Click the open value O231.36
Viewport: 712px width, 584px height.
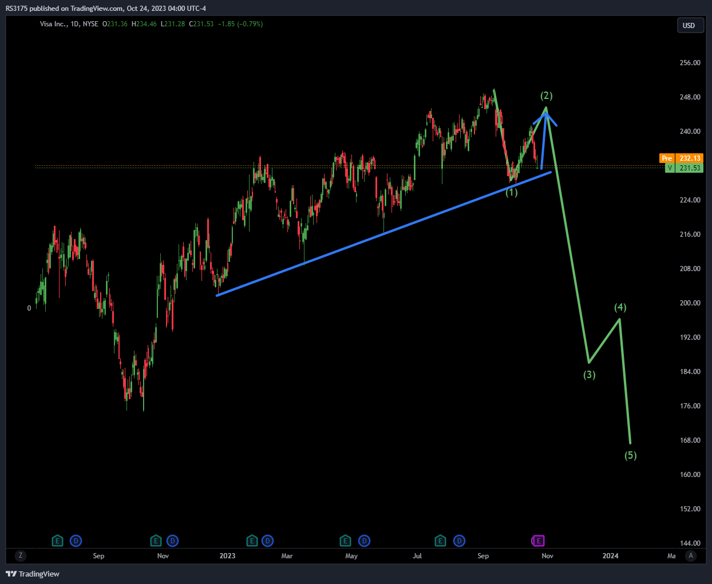[x=115, y=24]
